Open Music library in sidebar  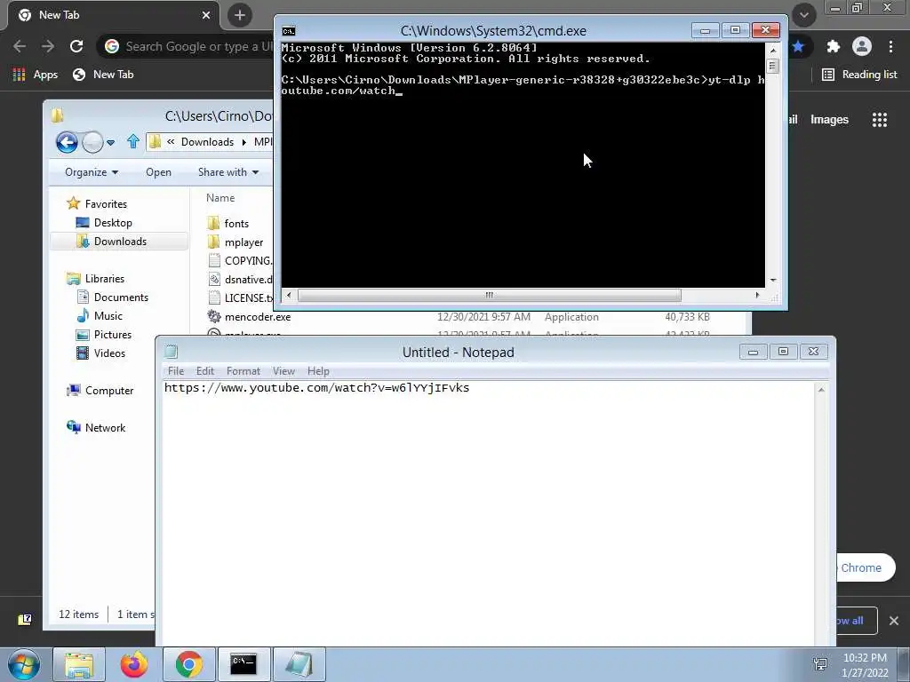[108, 316]
